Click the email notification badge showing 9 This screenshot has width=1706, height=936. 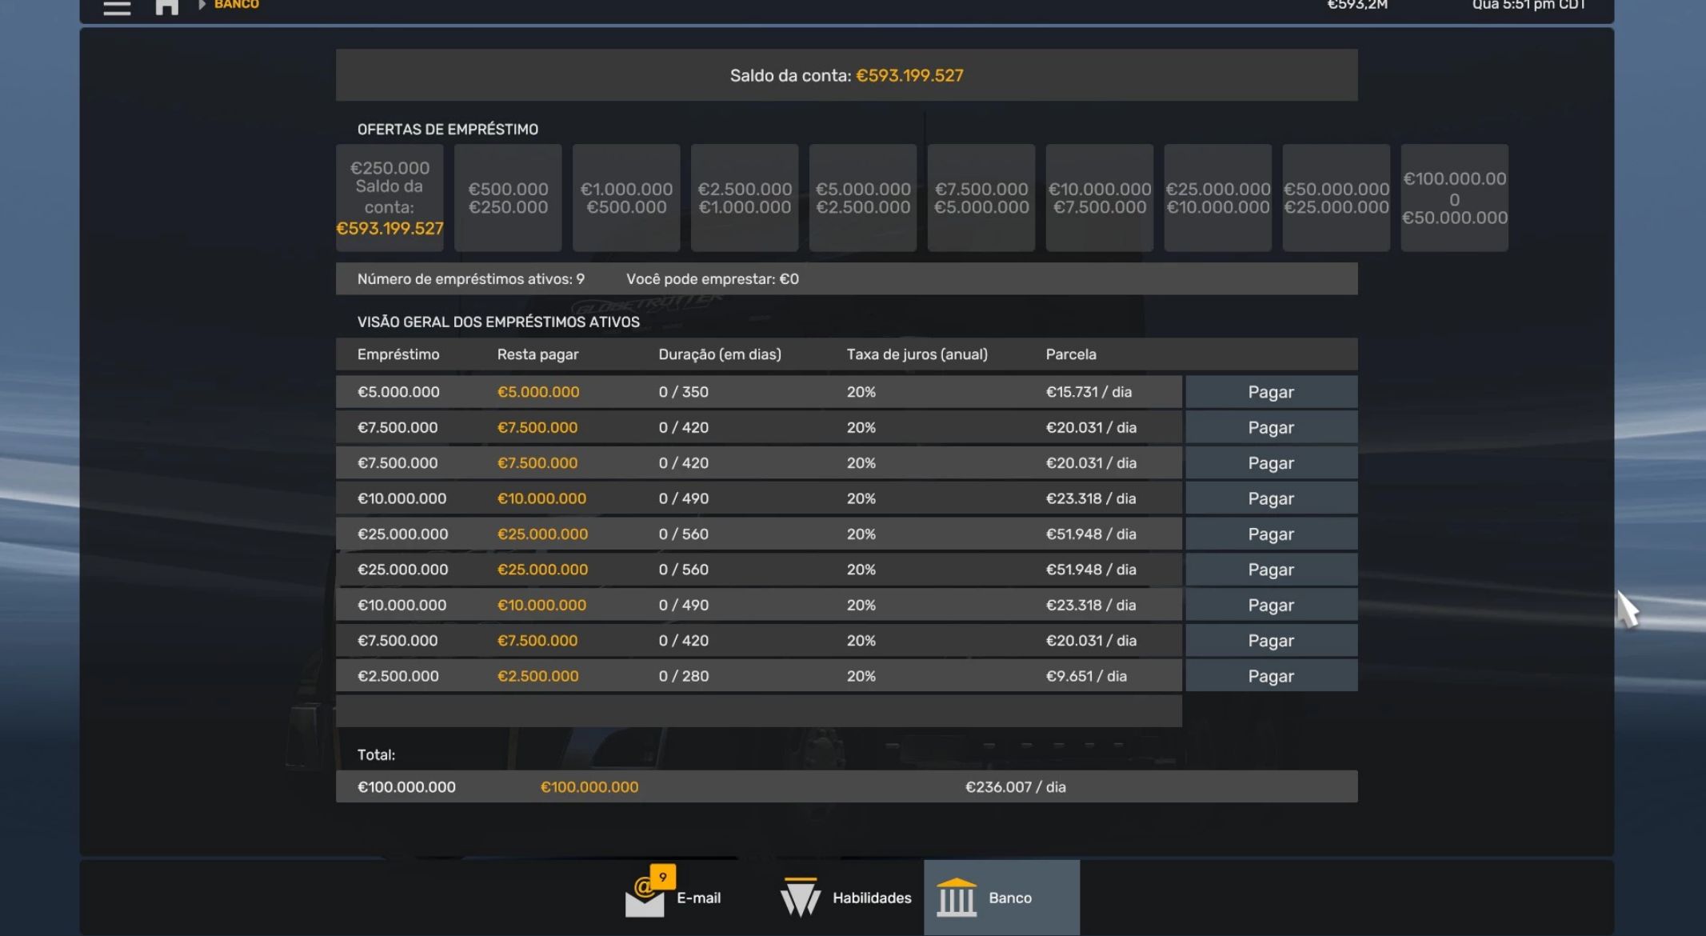662,877
